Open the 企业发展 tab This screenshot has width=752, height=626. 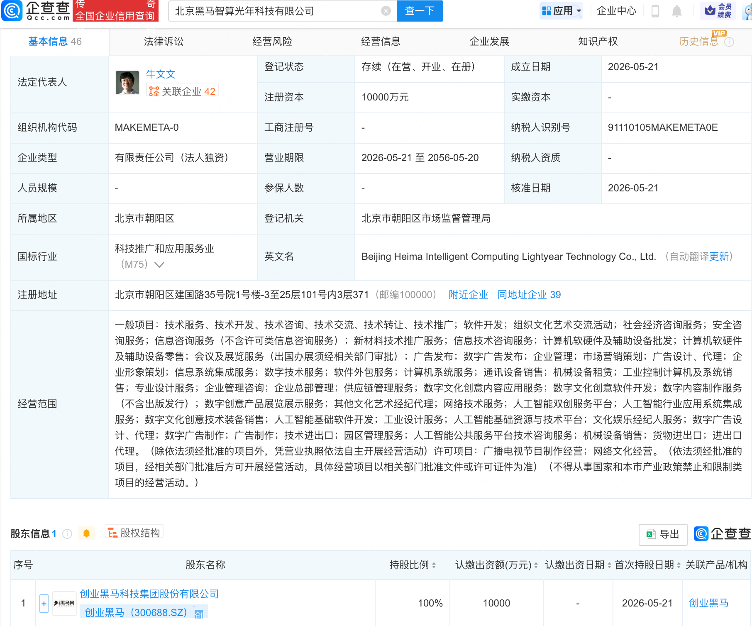click(x=489, y=42)
